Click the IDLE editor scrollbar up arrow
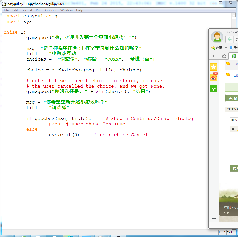The image size is (238, 237). tap(233, 15)
